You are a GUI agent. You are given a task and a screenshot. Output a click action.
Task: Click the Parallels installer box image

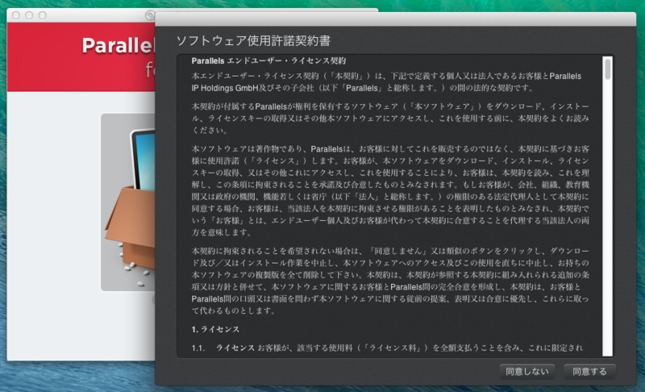tap(128, 202)
